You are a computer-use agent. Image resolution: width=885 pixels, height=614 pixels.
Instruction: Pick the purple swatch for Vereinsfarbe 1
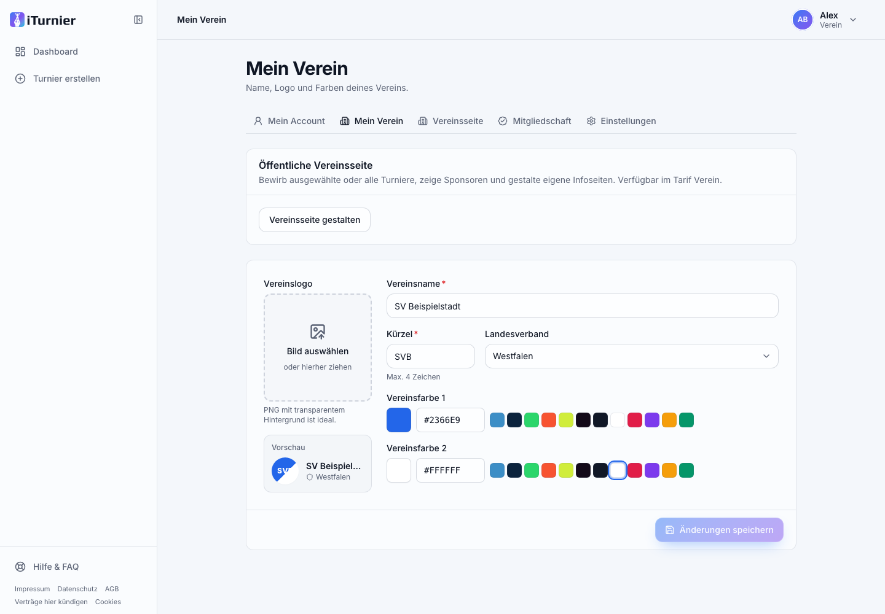(x=652, y=420)
